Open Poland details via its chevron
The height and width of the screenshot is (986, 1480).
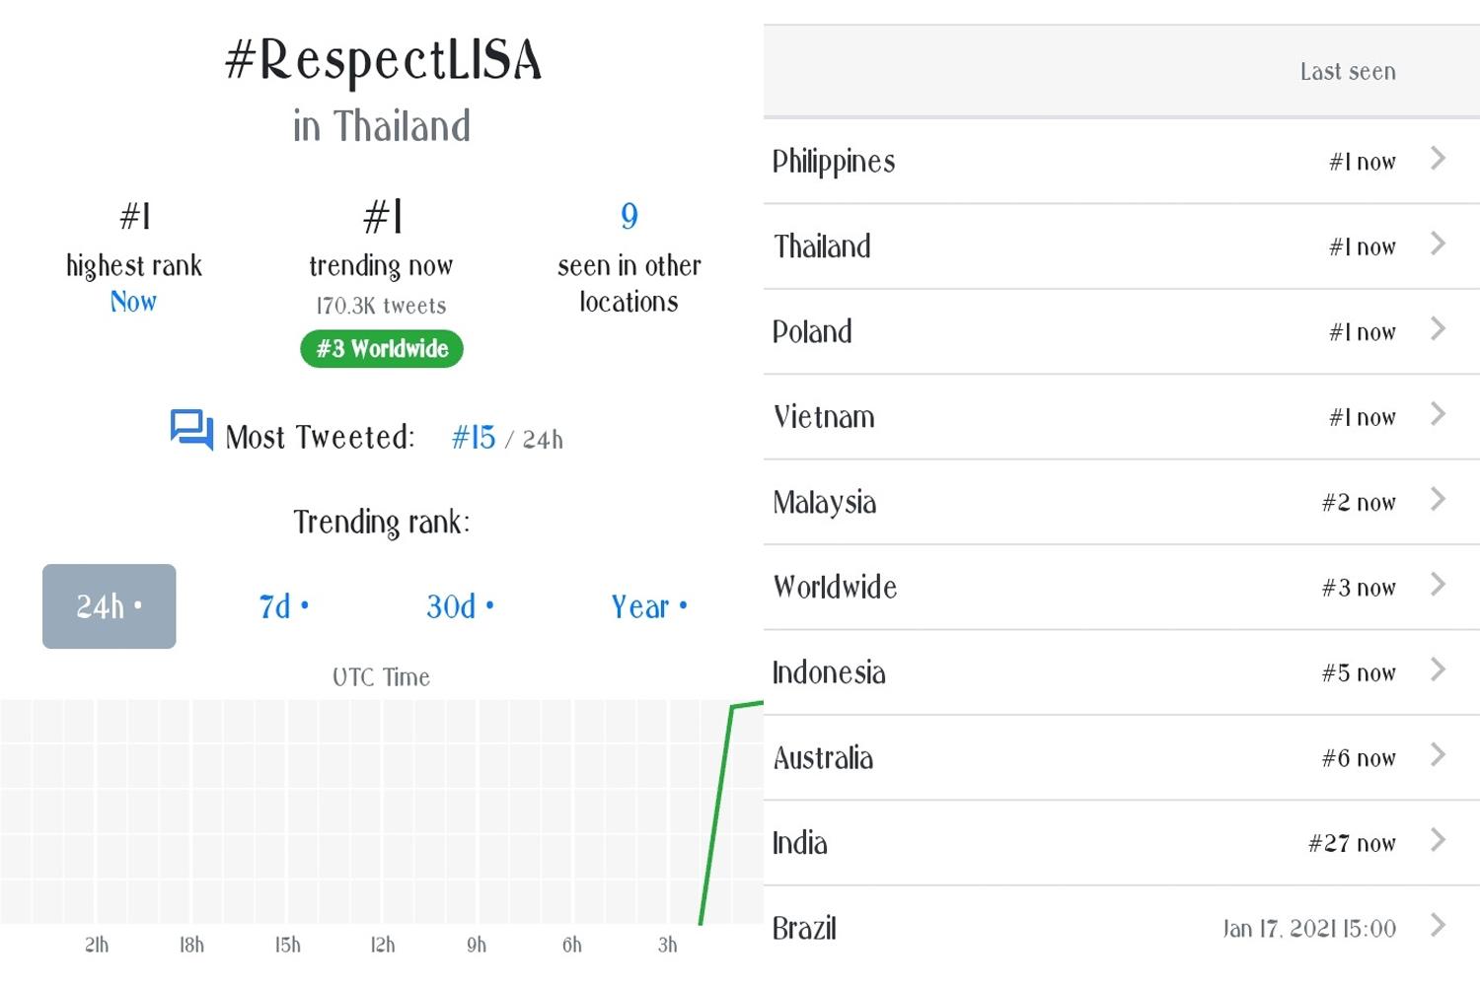pyautogui.click(x=1438, y=329)
